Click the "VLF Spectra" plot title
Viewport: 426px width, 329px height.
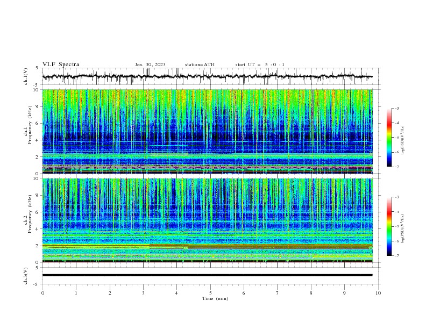click(x=61, y=65)
